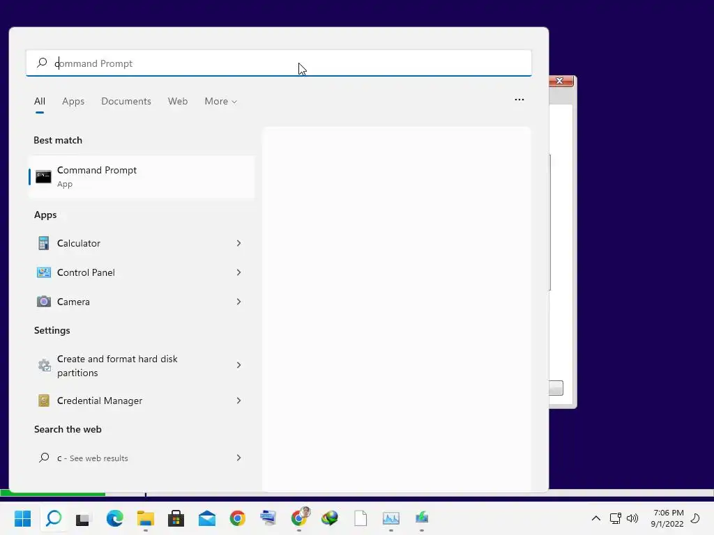Click the web search magnifier for 'c'
714x535 pixels.
click(x=44, y=458)
